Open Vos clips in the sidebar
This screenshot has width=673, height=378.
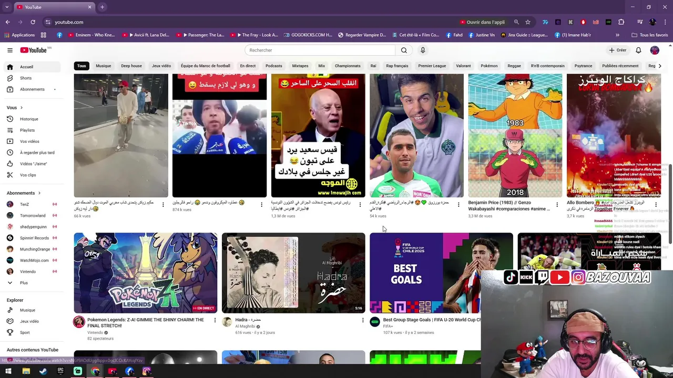coord(33,175)
